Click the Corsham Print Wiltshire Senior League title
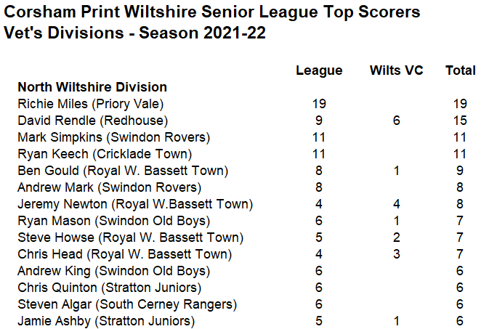 211,12
